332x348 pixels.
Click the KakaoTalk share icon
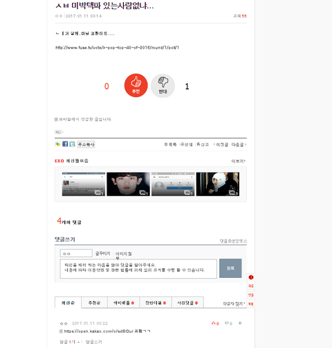(x=57, y=144)
